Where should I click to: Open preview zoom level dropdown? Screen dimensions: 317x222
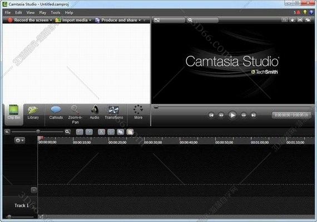coord(202,20)
